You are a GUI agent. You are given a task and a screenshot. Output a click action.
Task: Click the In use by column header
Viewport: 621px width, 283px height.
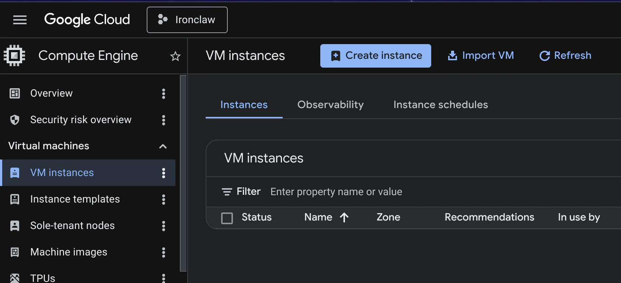coord(579,218)
